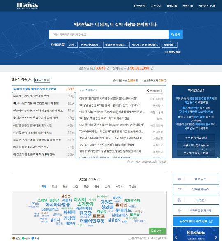Expand the 상세검색 detailed search dropdown

click(x=169, y=45)
